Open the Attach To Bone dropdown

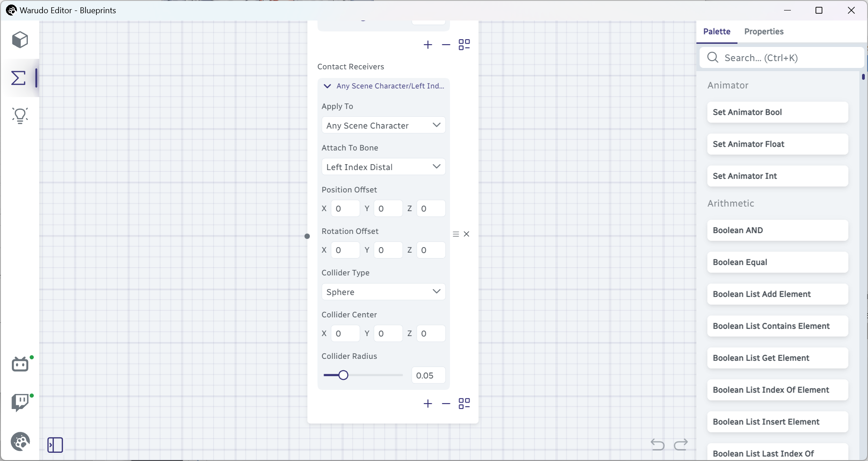click(x=383, y=167)
